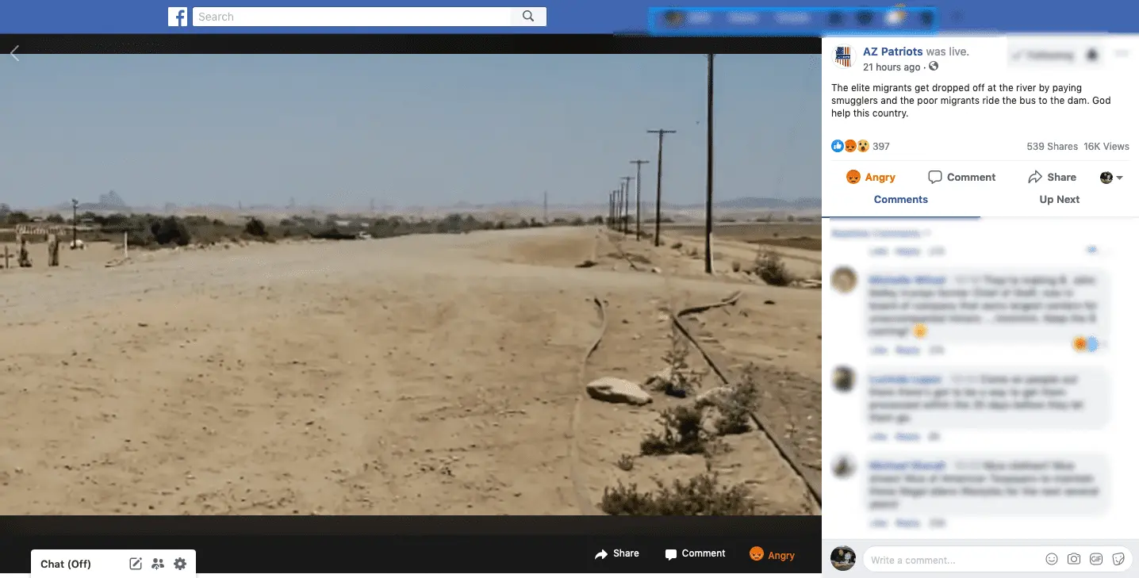Open the sticker picker icon
The height and width of the screenshot is (578, 1139).
(1118, 559)
